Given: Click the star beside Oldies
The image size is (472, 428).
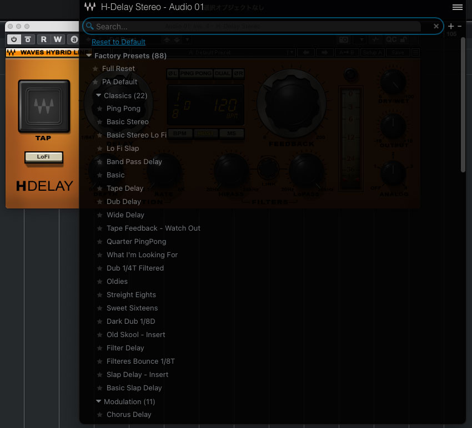Looking at the screenshot, I should pos(99,282).
